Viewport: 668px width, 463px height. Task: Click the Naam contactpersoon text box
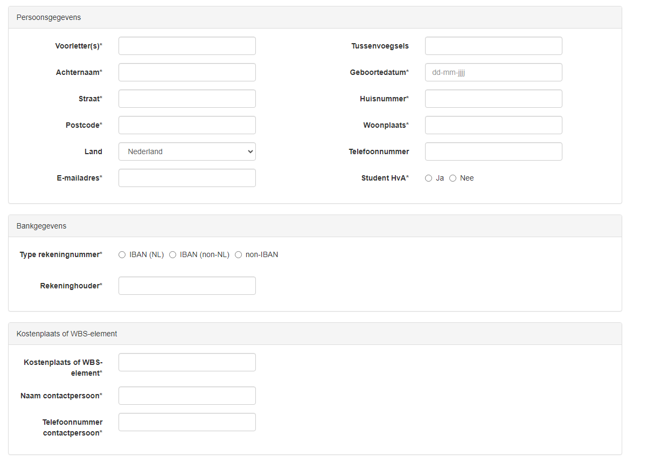[187, 396]
